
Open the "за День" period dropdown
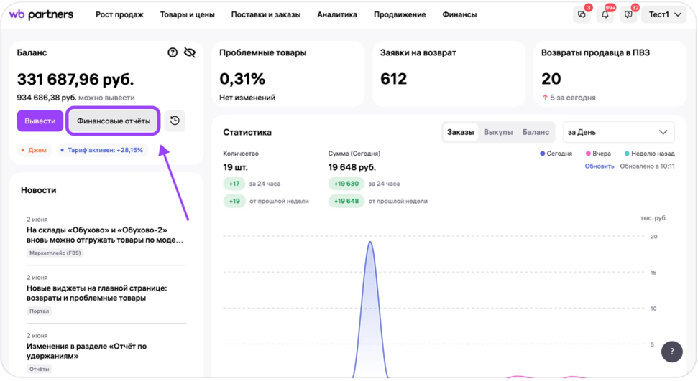point(618,132)
